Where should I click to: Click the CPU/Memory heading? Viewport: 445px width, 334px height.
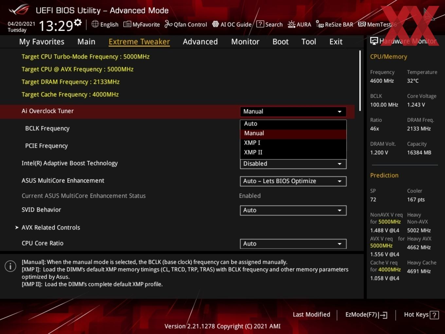point(388,57)
